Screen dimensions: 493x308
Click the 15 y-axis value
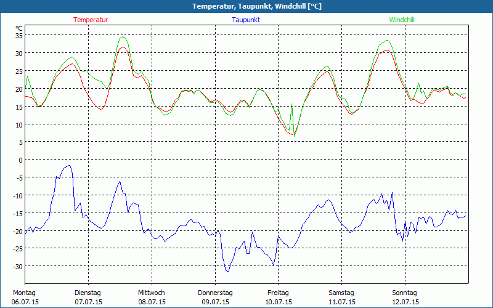(19, 107)
